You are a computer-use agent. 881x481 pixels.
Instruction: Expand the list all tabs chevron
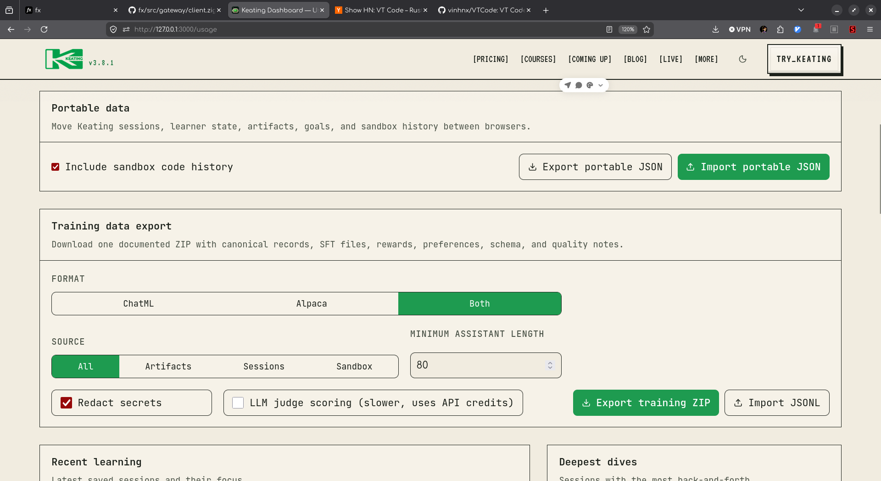click(801, 10)
